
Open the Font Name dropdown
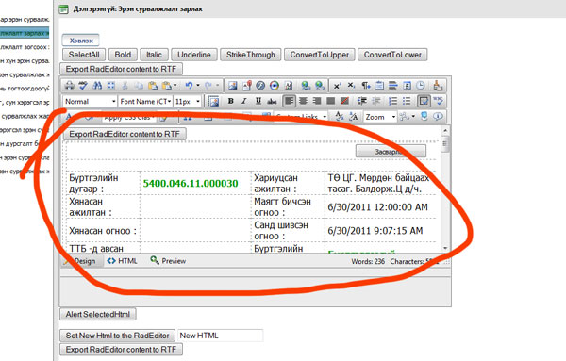146,102
